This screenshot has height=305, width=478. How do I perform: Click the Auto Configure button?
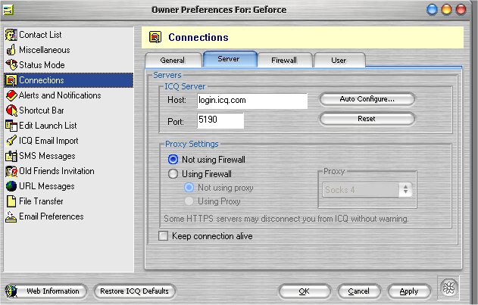tap(367, 99)
